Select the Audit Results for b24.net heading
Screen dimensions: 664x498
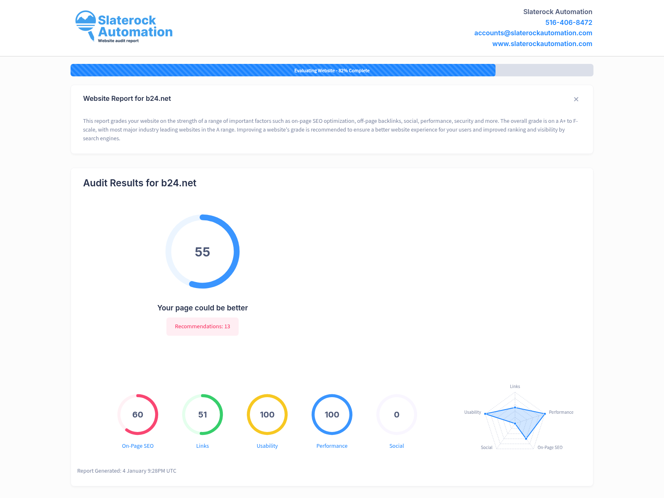[x=140, y=183]
